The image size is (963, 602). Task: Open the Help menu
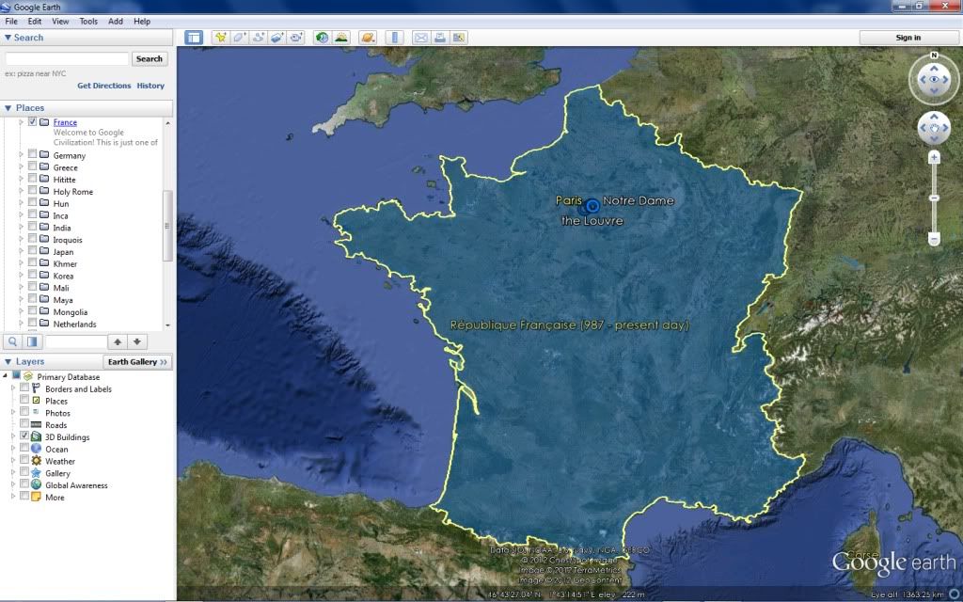coord(142,21)
